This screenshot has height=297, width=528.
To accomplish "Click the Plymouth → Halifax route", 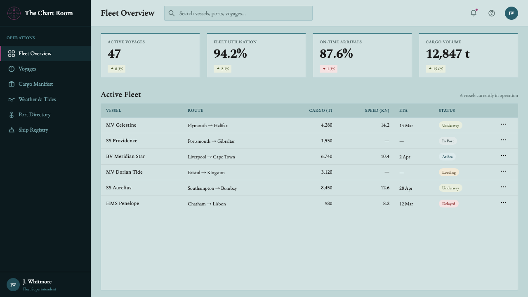I will tap(207, 125).
